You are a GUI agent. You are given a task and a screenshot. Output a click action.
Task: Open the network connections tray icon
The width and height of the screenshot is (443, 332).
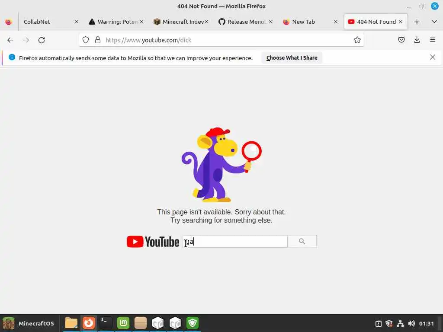tap(400, 323)
